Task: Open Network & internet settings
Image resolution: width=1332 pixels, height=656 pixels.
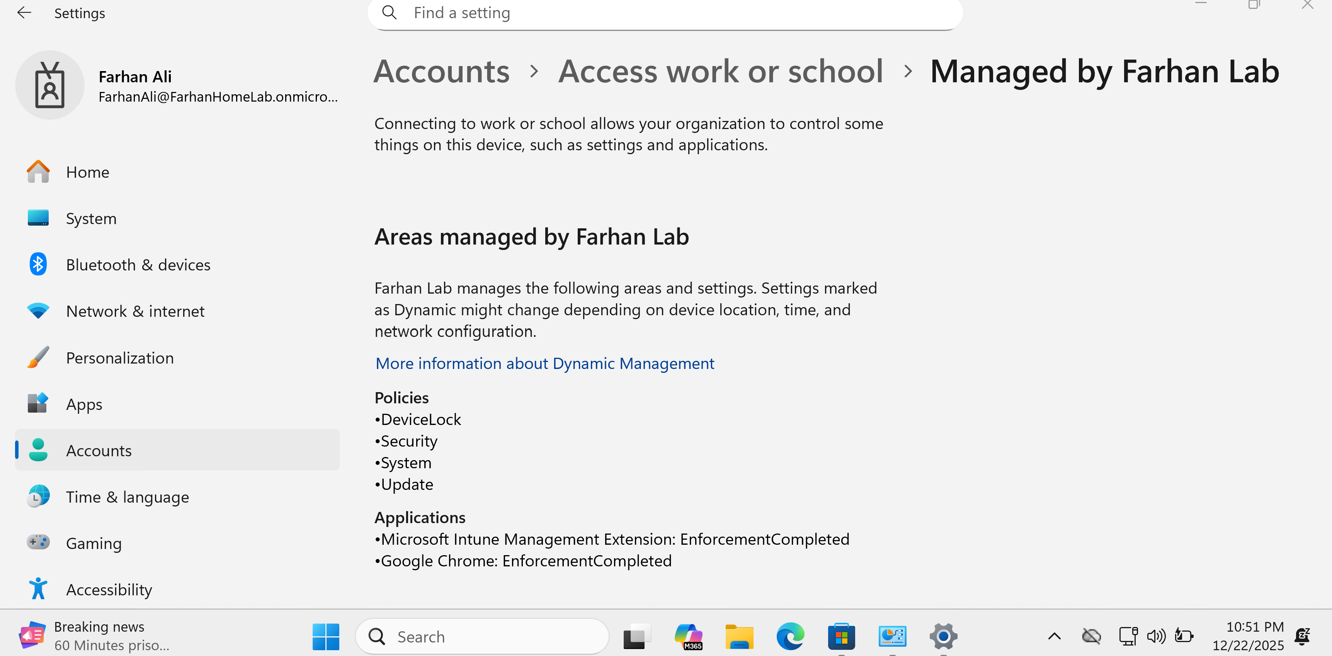Action: click(135, 311)
